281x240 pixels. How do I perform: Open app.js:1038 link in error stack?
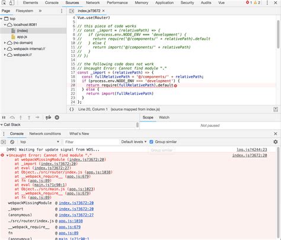[98, 172]
